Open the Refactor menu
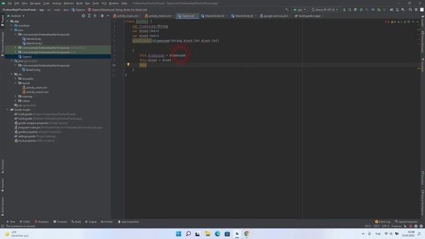Image resolution: width=425 pixels, height=239 pixels. (x=69, y=3)
